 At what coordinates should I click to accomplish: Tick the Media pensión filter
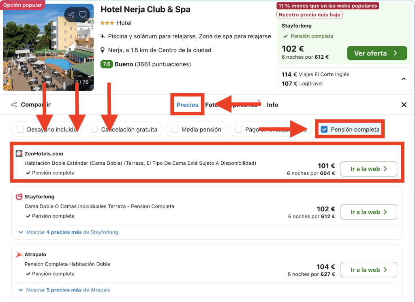(175, 130)
